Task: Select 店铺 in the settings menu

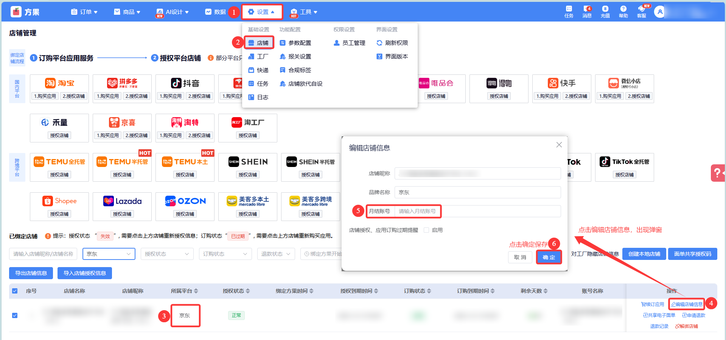Action: click(259, 43)
